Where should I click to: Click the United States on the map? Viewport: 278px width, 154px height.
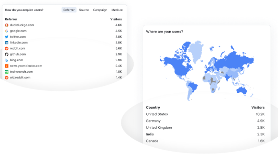tap(182, 70)
